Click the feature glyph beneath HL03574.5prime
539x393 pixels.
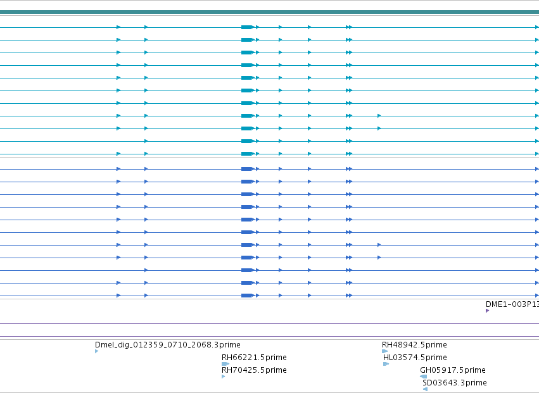(x=386, y=364)
